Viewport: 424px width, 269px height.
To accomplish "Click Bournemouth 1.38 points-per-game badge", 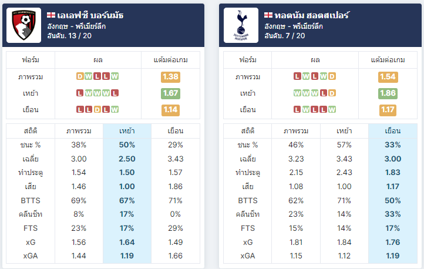I will 170,77.
